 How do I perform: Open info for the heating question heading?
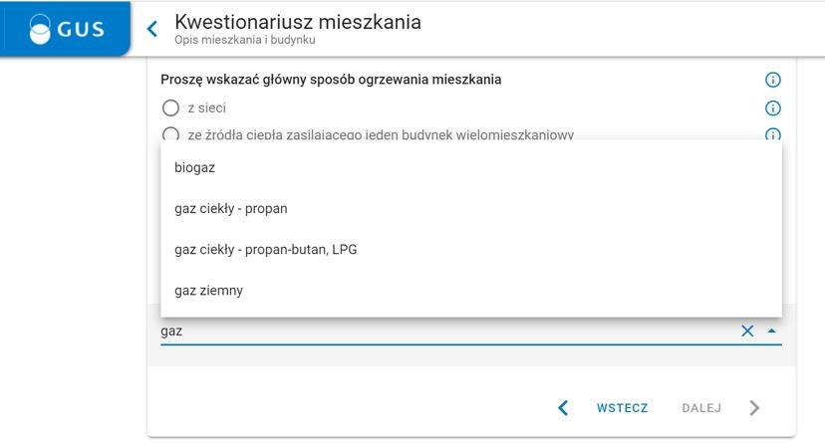[x=771, y=81]
